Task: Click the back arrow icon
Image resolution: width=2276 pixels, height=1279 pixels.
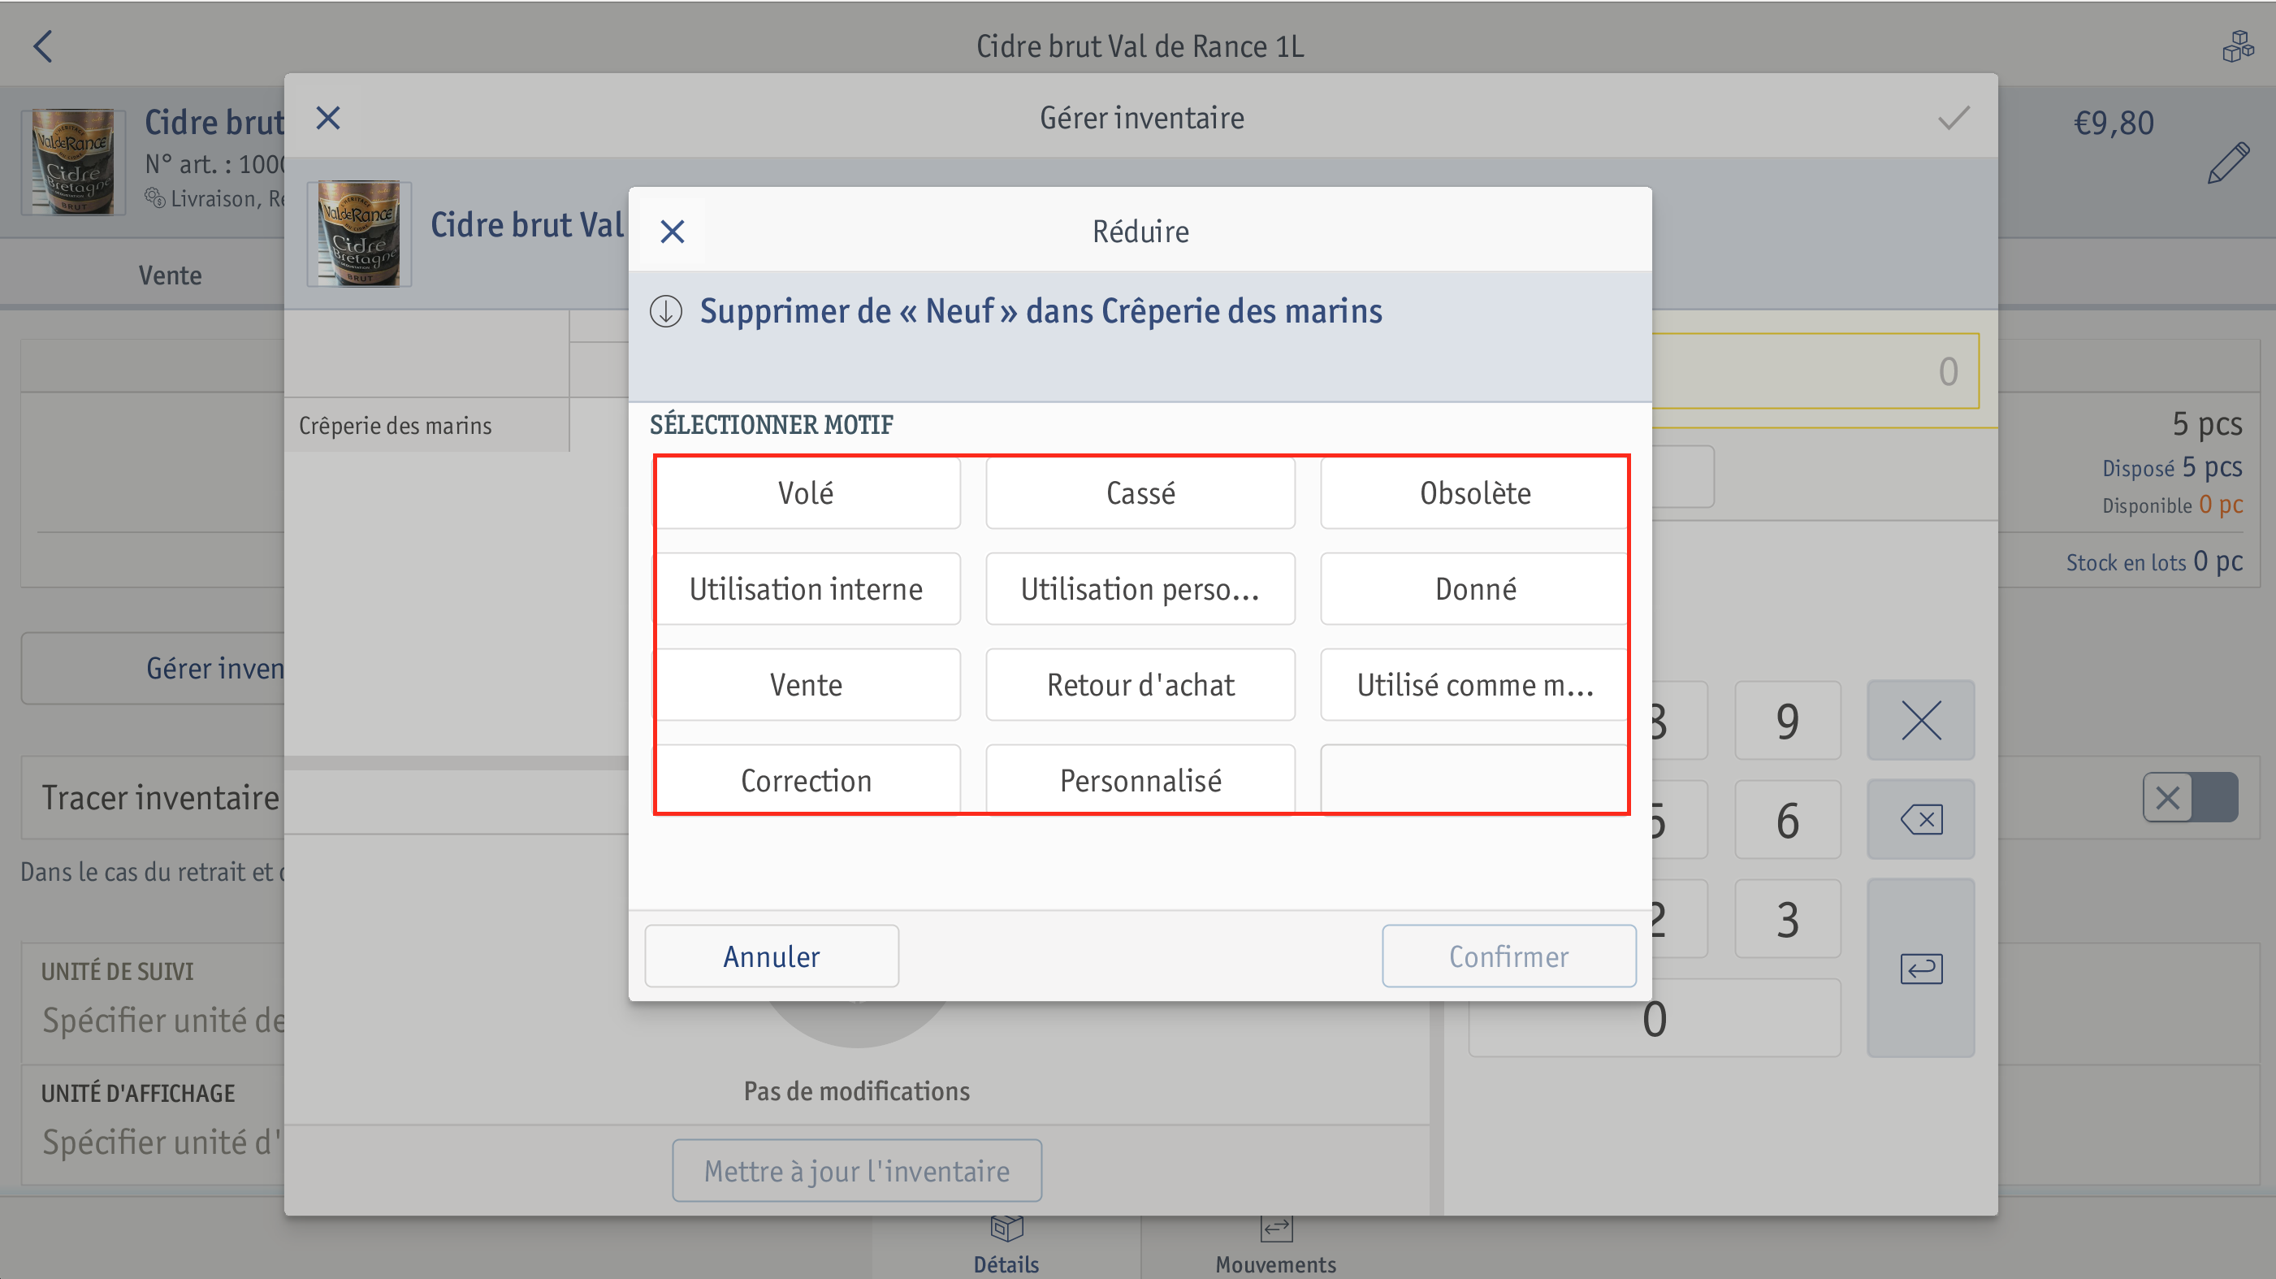Action: point(42,46)
